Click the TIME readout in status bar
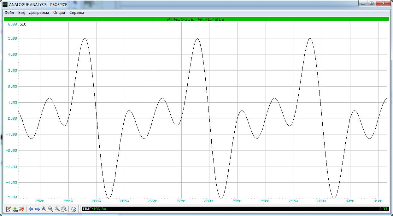 click(x=94, y=209)
